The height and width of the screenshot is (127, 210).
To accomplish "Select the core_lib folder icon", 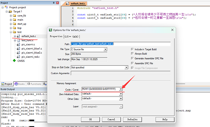I will (x=14, y=16).
